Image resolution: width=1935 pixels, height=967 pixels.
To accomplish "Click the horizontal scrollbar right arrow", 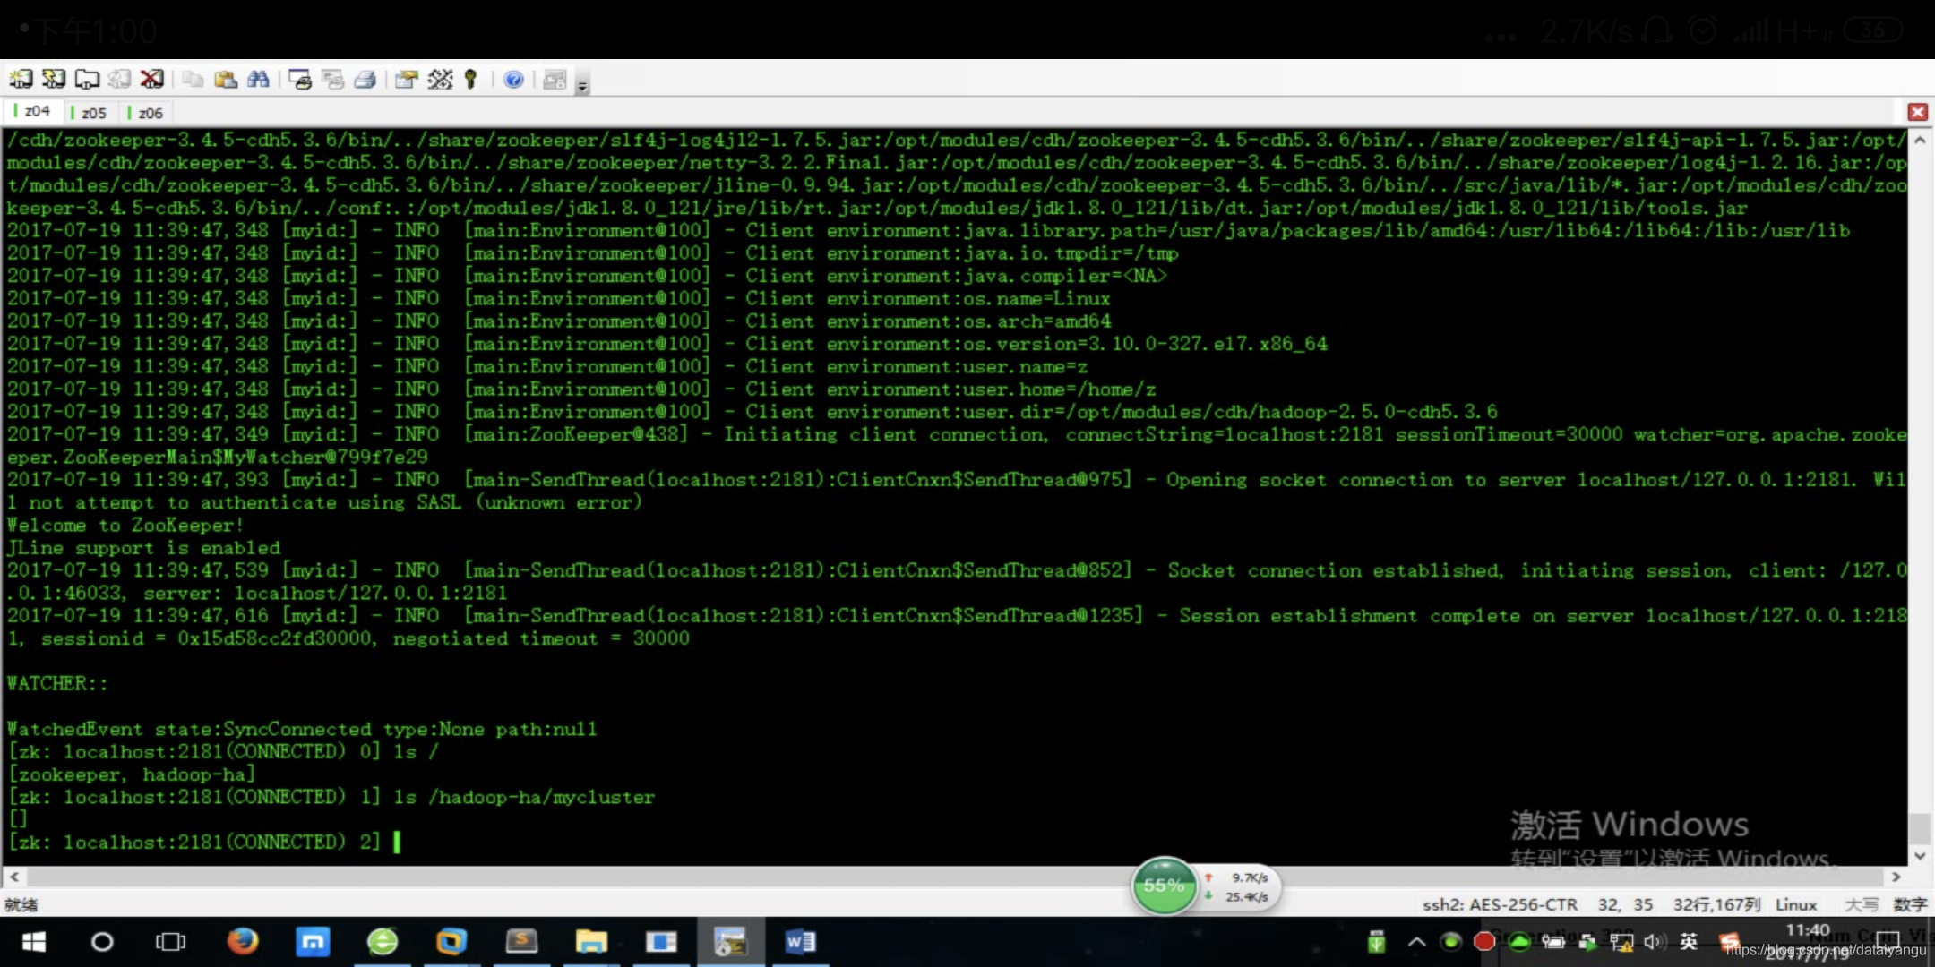I will [x=1896, y=877].
